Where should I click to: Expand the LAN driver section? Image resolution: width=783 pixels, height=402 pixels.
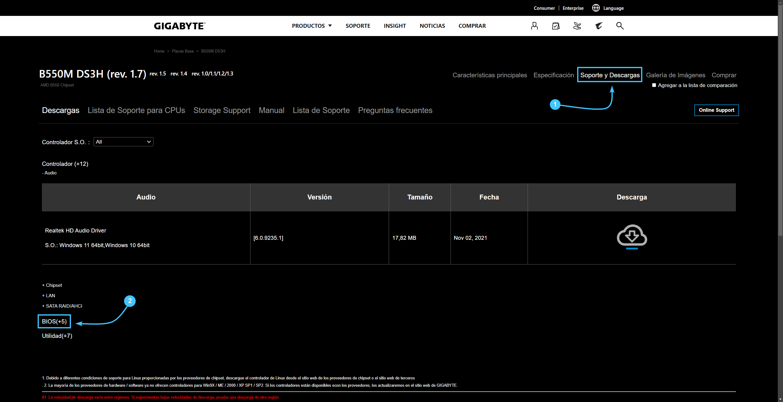click(49, 295)
